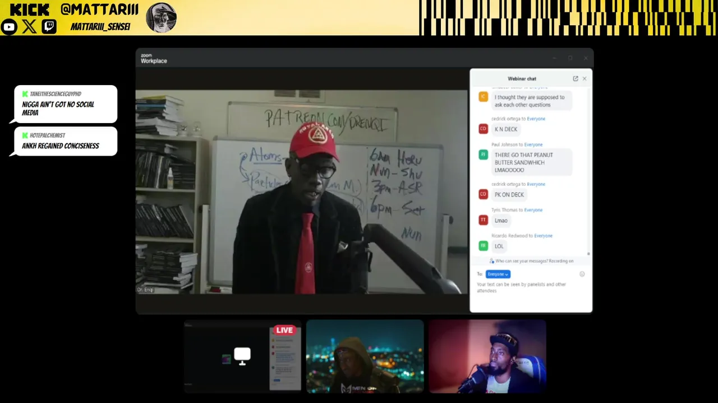Viewport: 718px width, 403px height.
Task: Select the webcam thumbnail of man with microphone
Action: 487,356
